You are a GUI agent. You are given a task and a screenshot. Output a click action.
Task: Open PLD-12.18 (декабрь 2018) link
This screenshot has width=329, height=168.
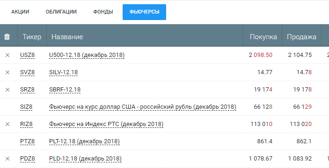(85, 159)
